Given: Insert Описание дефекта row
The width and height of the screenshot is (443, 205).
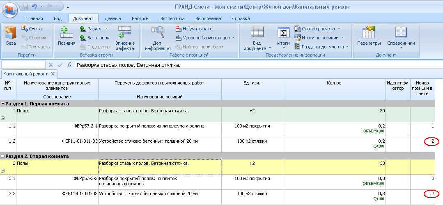Looking at the screenshot, I should coord(124,38).
